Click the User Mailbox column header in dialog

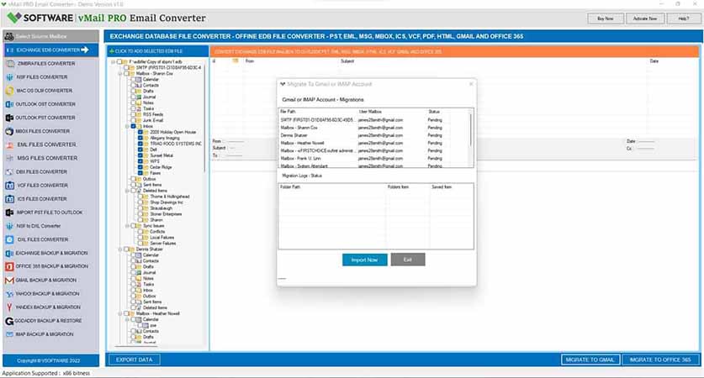click(370, 112)
